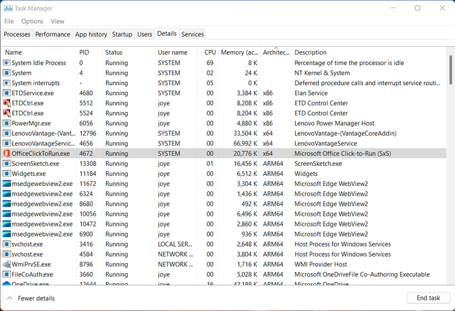Click msedgewebview2.exe icon for PID 8680
Viewport: 455px width, 311px height.
point(6,204)
